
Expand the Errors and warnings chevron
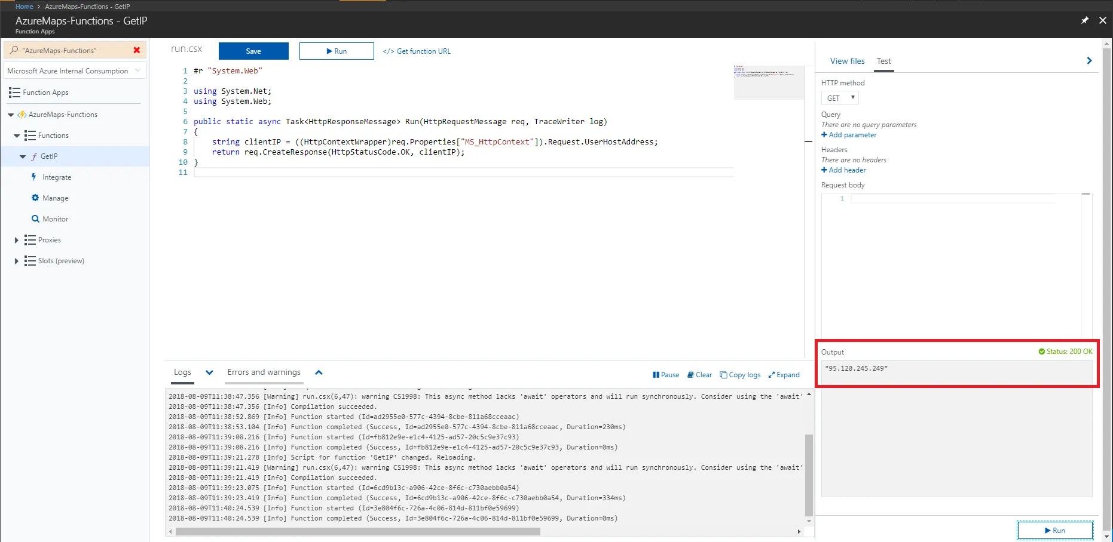[319, 372]
